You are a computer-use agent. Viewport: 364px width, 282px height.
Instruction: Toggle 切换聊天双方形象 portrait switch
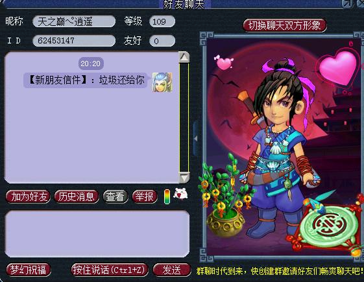pos(285,25)
